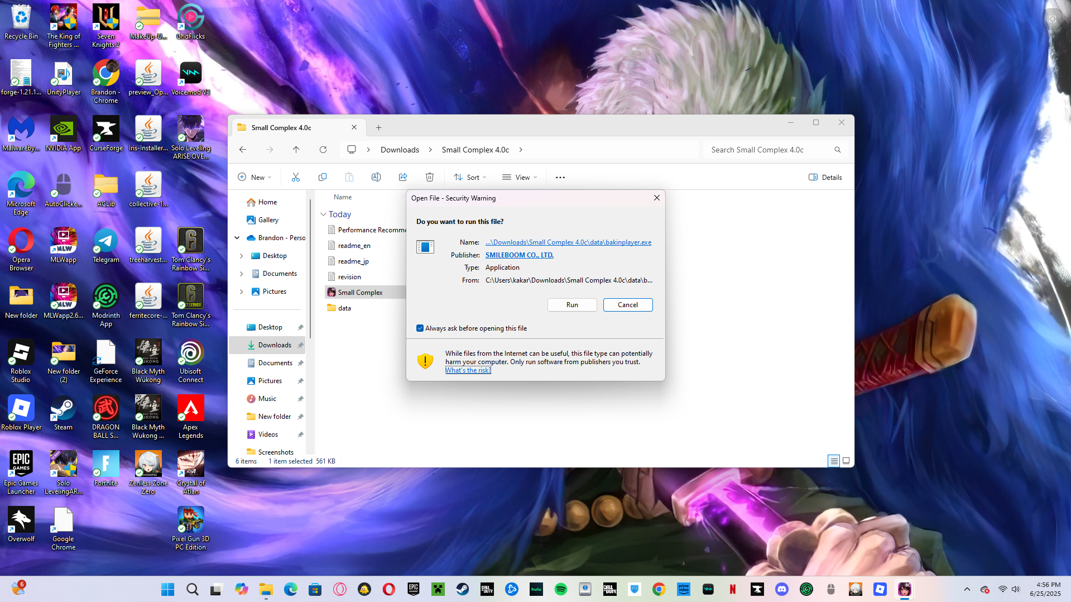
Task: Select the readme_en file
Action: coord(354,246)
